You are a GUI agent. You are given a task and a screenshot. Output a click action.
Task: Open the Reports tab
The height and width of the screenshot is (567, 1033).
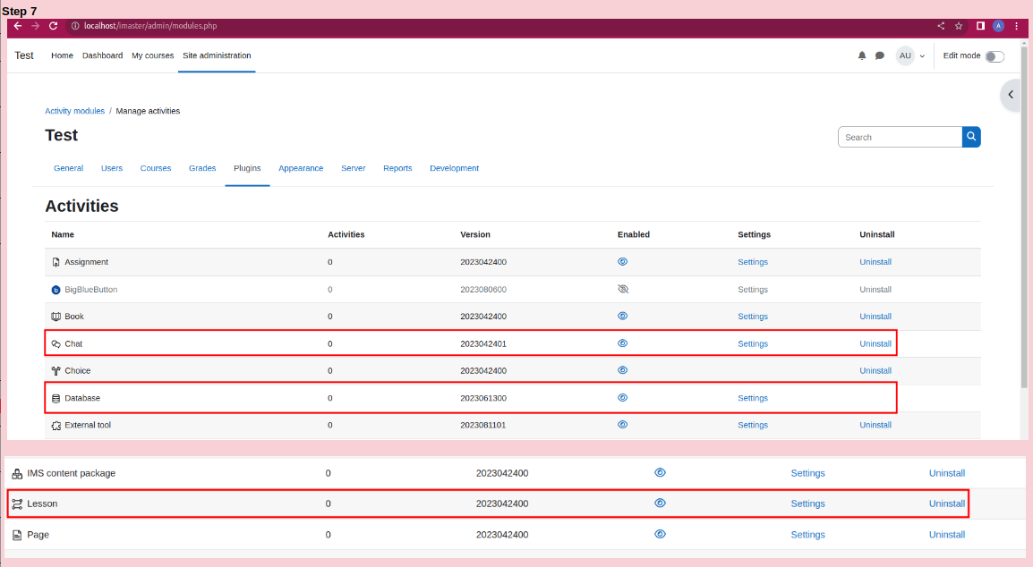click(398, 169)
